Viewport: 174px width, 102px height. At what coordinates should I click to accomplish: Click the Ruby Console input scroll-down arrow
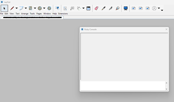coord(166,89)
